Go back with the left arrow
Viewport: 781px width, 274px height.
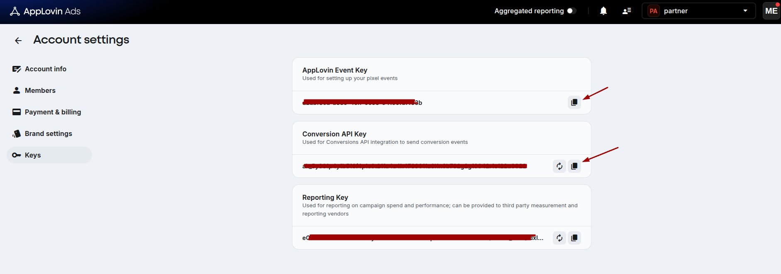[18, 40]
